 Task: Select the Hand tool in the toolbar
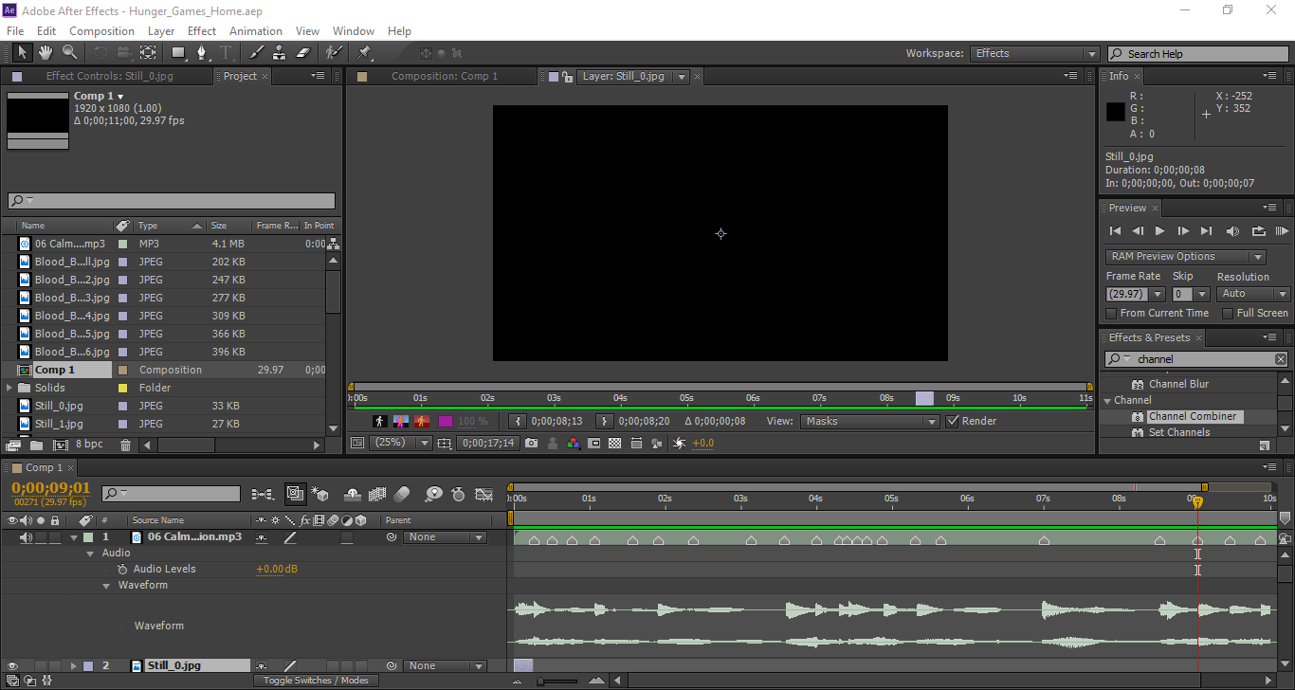(x=45, y=53)
